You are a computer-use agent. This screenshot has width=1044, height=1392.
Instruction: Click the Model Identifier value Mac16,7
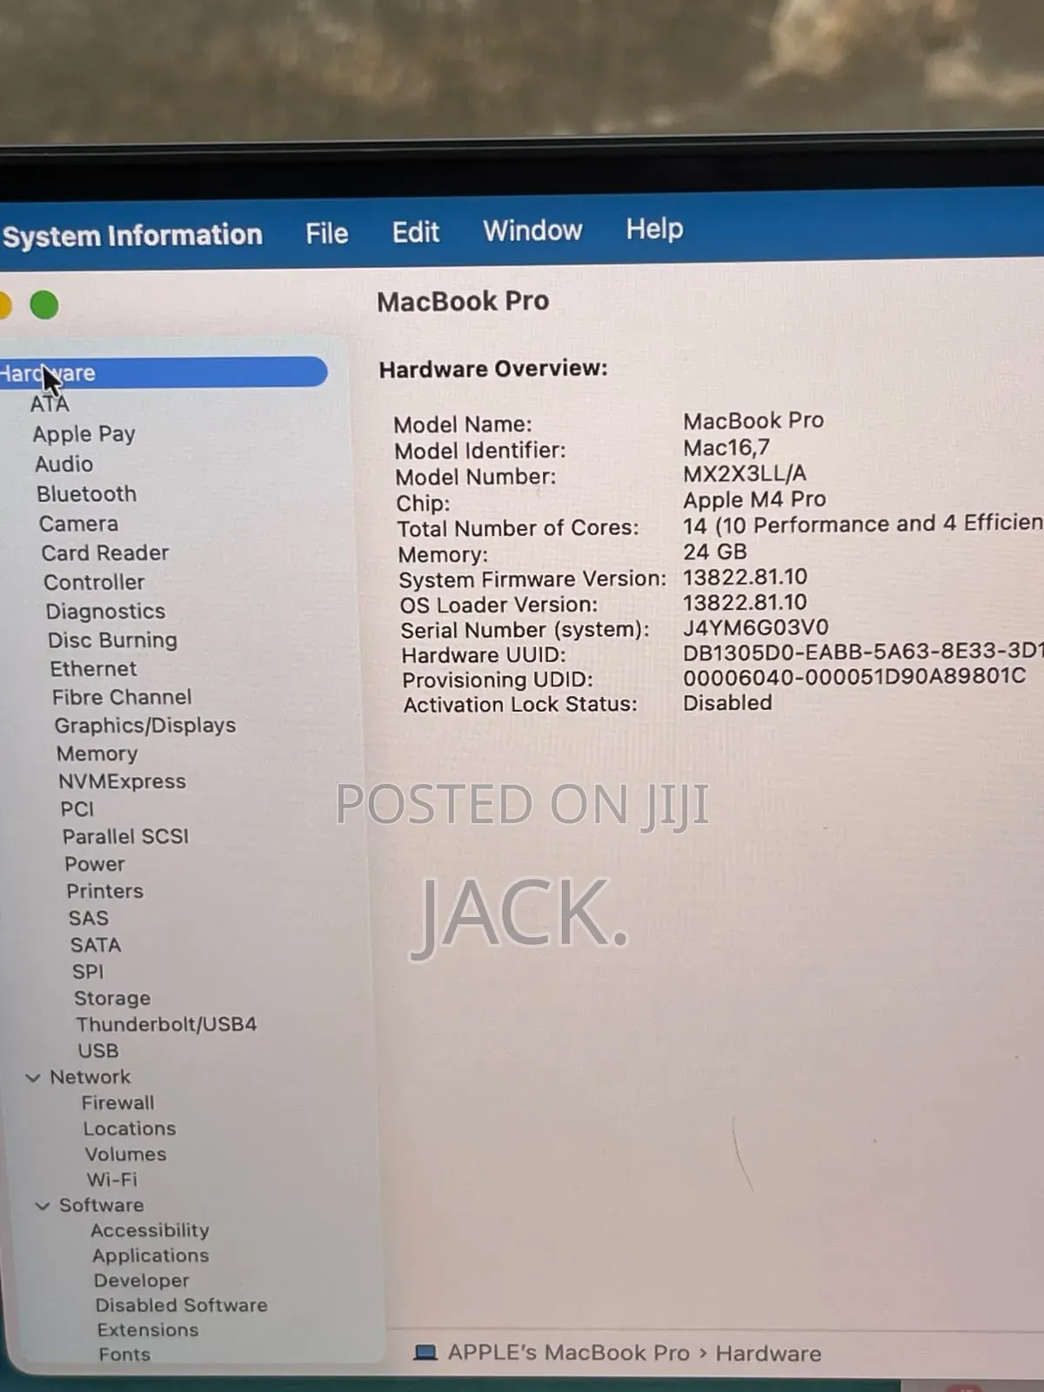pyautogui.click(x=726, y=448)
